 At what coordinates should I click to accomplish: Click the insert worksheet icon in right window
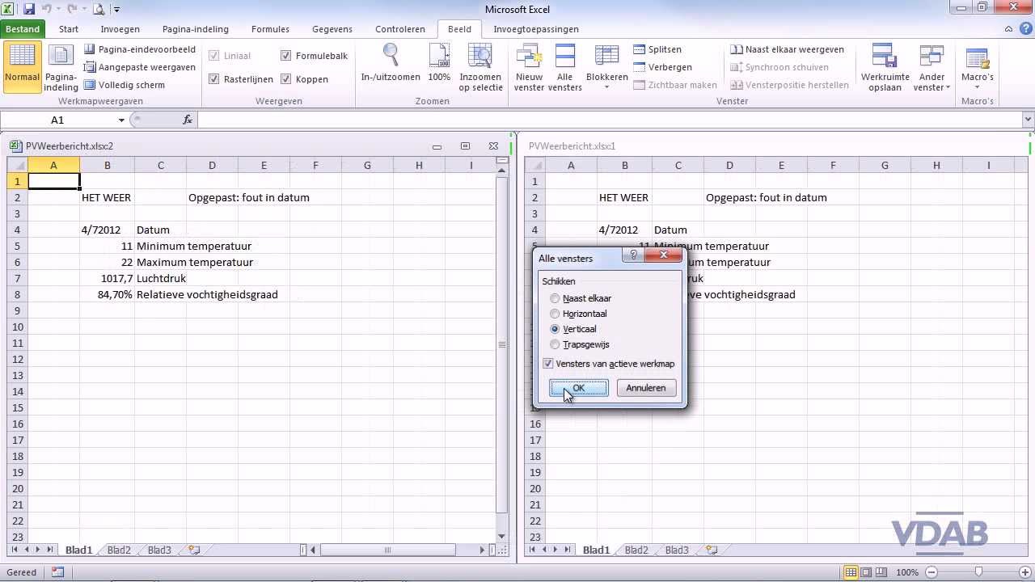pyautogui.click(x=712, y=550)
